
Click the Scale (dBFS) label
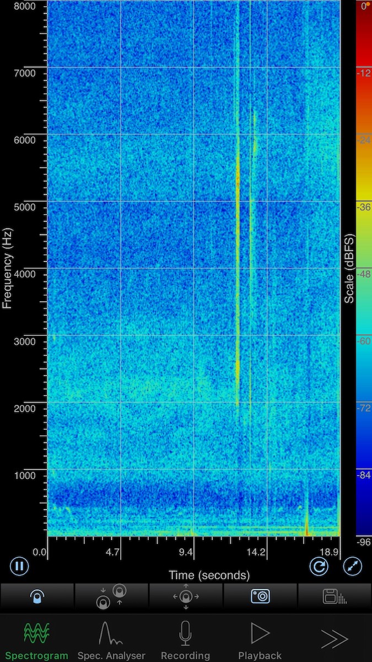coord(349,269)
